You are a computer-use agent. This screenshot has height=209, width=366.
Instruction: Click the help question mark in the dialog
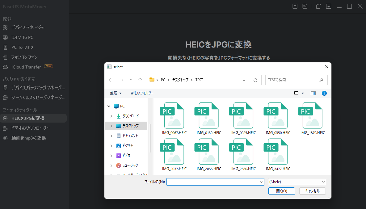tap(324, 93)
